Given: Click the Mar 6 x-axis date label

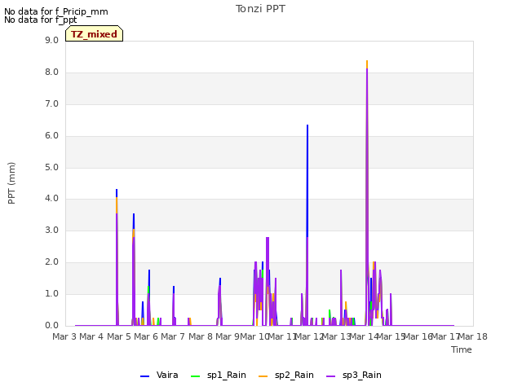Looking at the screenshot, I should 146,336.
